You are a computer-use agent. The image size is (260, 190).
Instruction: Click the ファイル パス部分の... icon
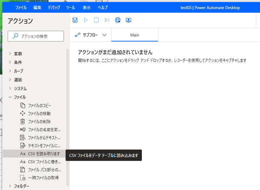pos(22,170)
